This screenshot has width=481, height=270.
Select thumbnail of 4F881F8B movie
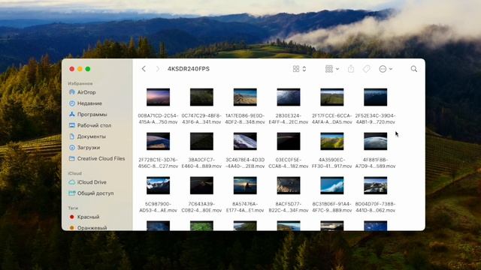pyautogui.click(x=376, y=141)
